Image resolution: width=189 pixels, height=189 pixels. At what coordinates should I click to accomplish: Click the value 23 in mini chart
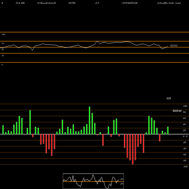(122, 179)
